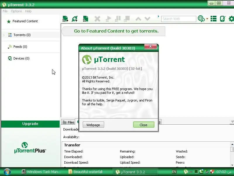Open the Options menu

pos(16,11)
